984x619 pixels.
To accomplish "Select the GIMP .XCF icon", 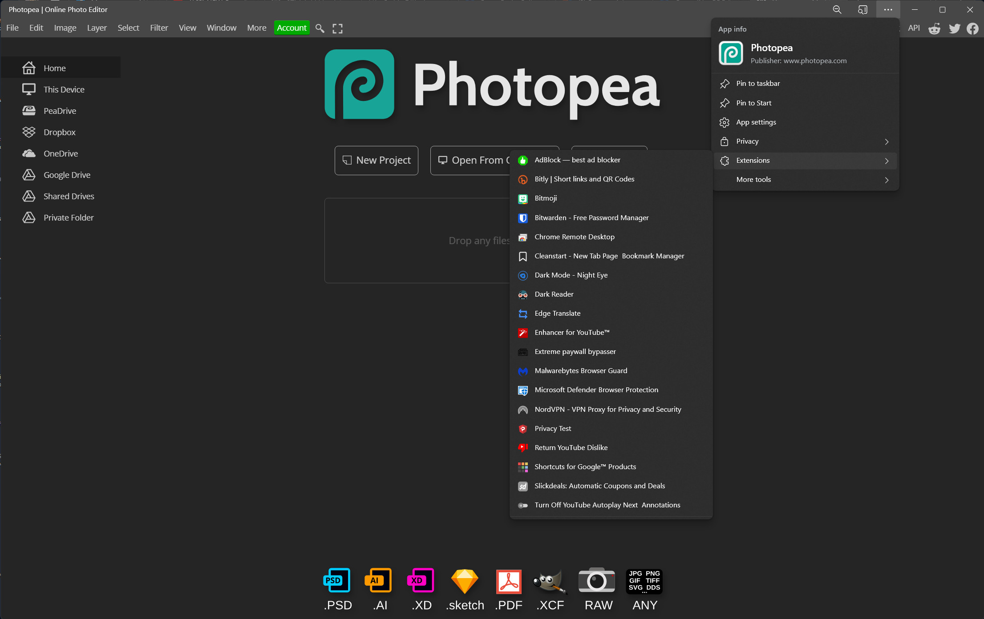I will point(550,581).
